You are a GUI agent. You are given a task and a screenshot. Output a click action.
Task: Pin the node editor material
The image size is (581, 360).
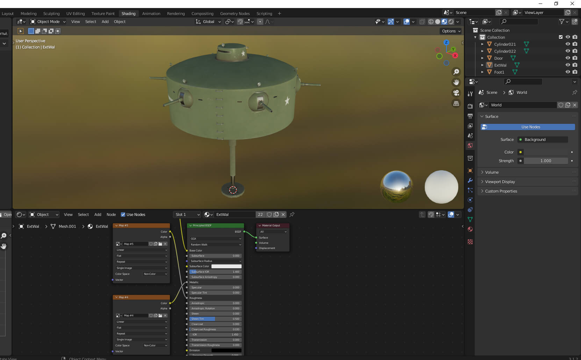click(x=292, y=215)
